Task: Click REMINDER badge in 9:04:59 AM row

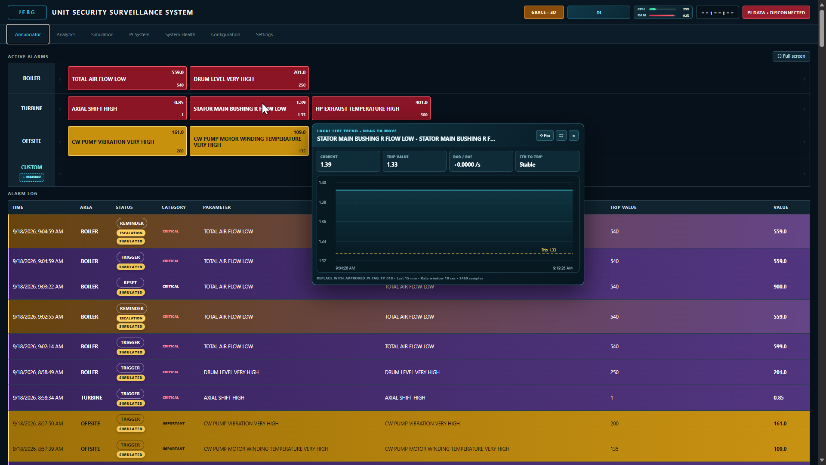Action: pyautogui.click(x=132, y=223)
